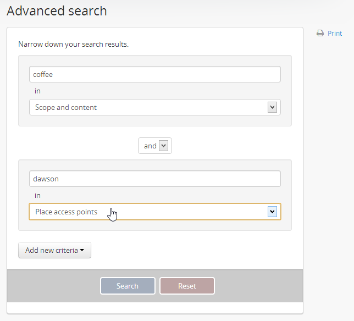354x321 pixels.
Task: Focus the search field containing "dawson"
Action: point(154,179)
